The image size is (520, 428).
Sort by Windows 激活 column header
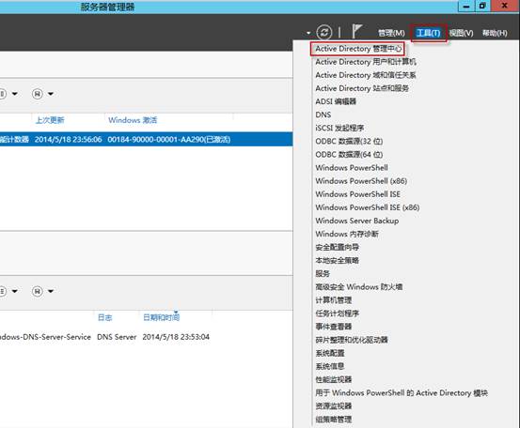133,120
